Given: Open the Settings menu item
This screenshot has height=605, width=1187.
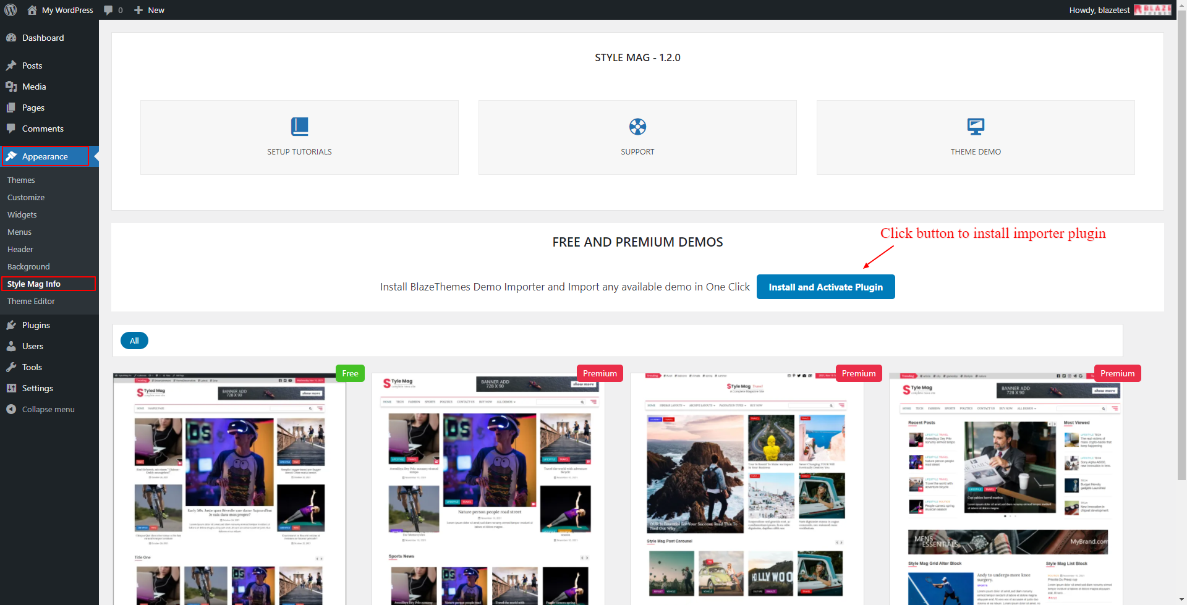Looking at the screenshot, I should [37, 388].
